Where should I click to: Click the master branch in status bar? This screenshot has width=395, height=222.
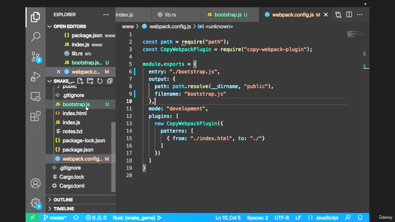[x=55, y=218]
